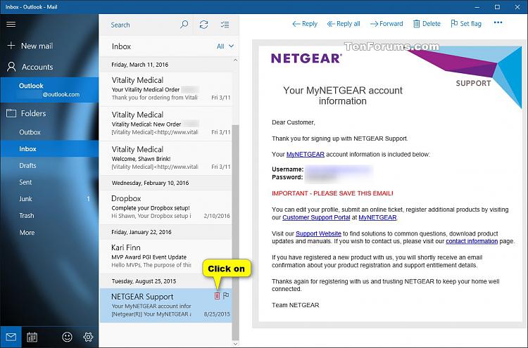Delete NETGEAR Support message with trash icon
Screen dimensions: 528x348
click(x=218, y=296)
